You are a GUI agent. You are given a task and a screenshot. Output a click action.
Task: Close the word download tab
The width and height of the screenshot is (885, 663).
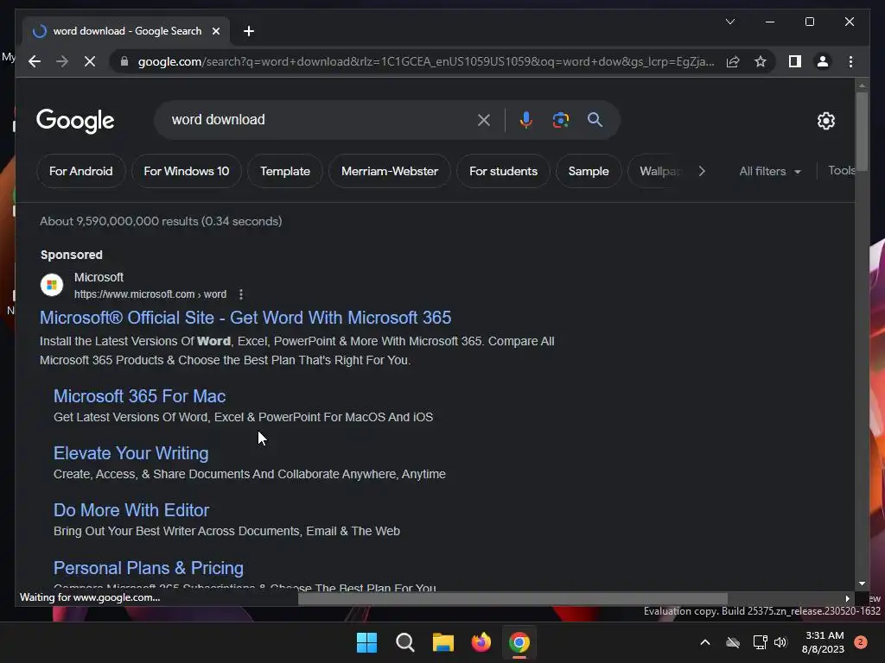[216, 31]
